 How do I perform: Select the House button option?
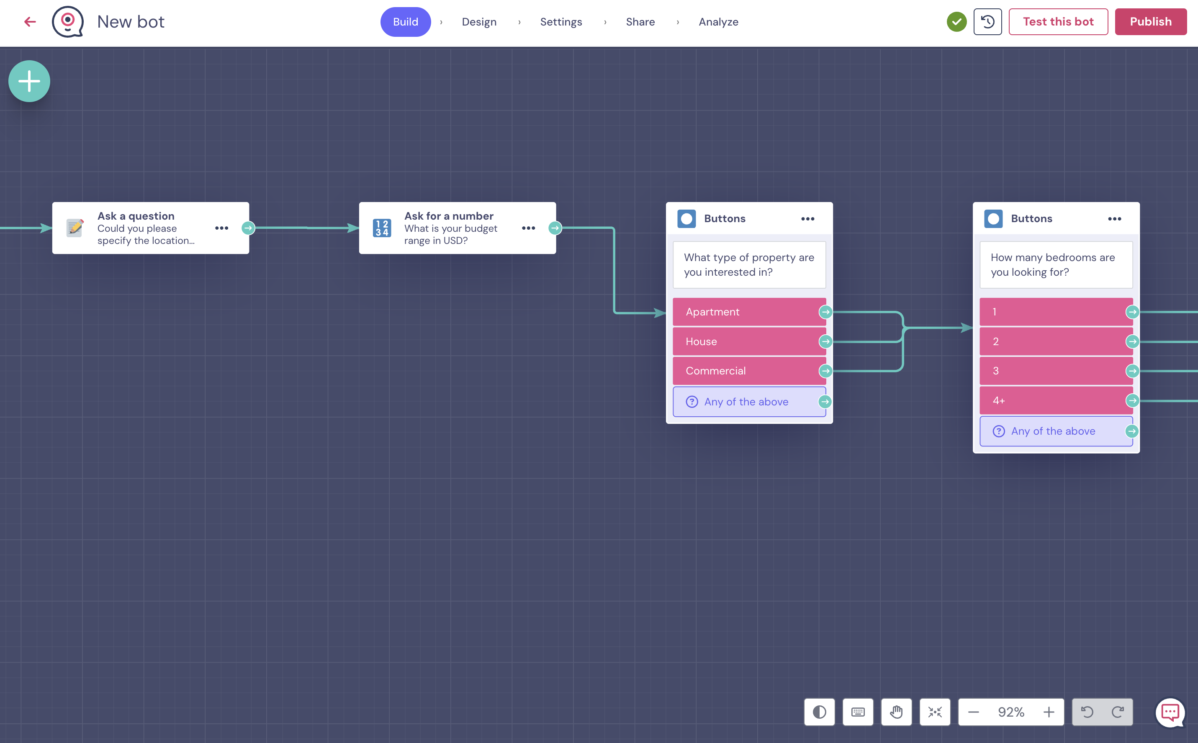pos(749,341)
